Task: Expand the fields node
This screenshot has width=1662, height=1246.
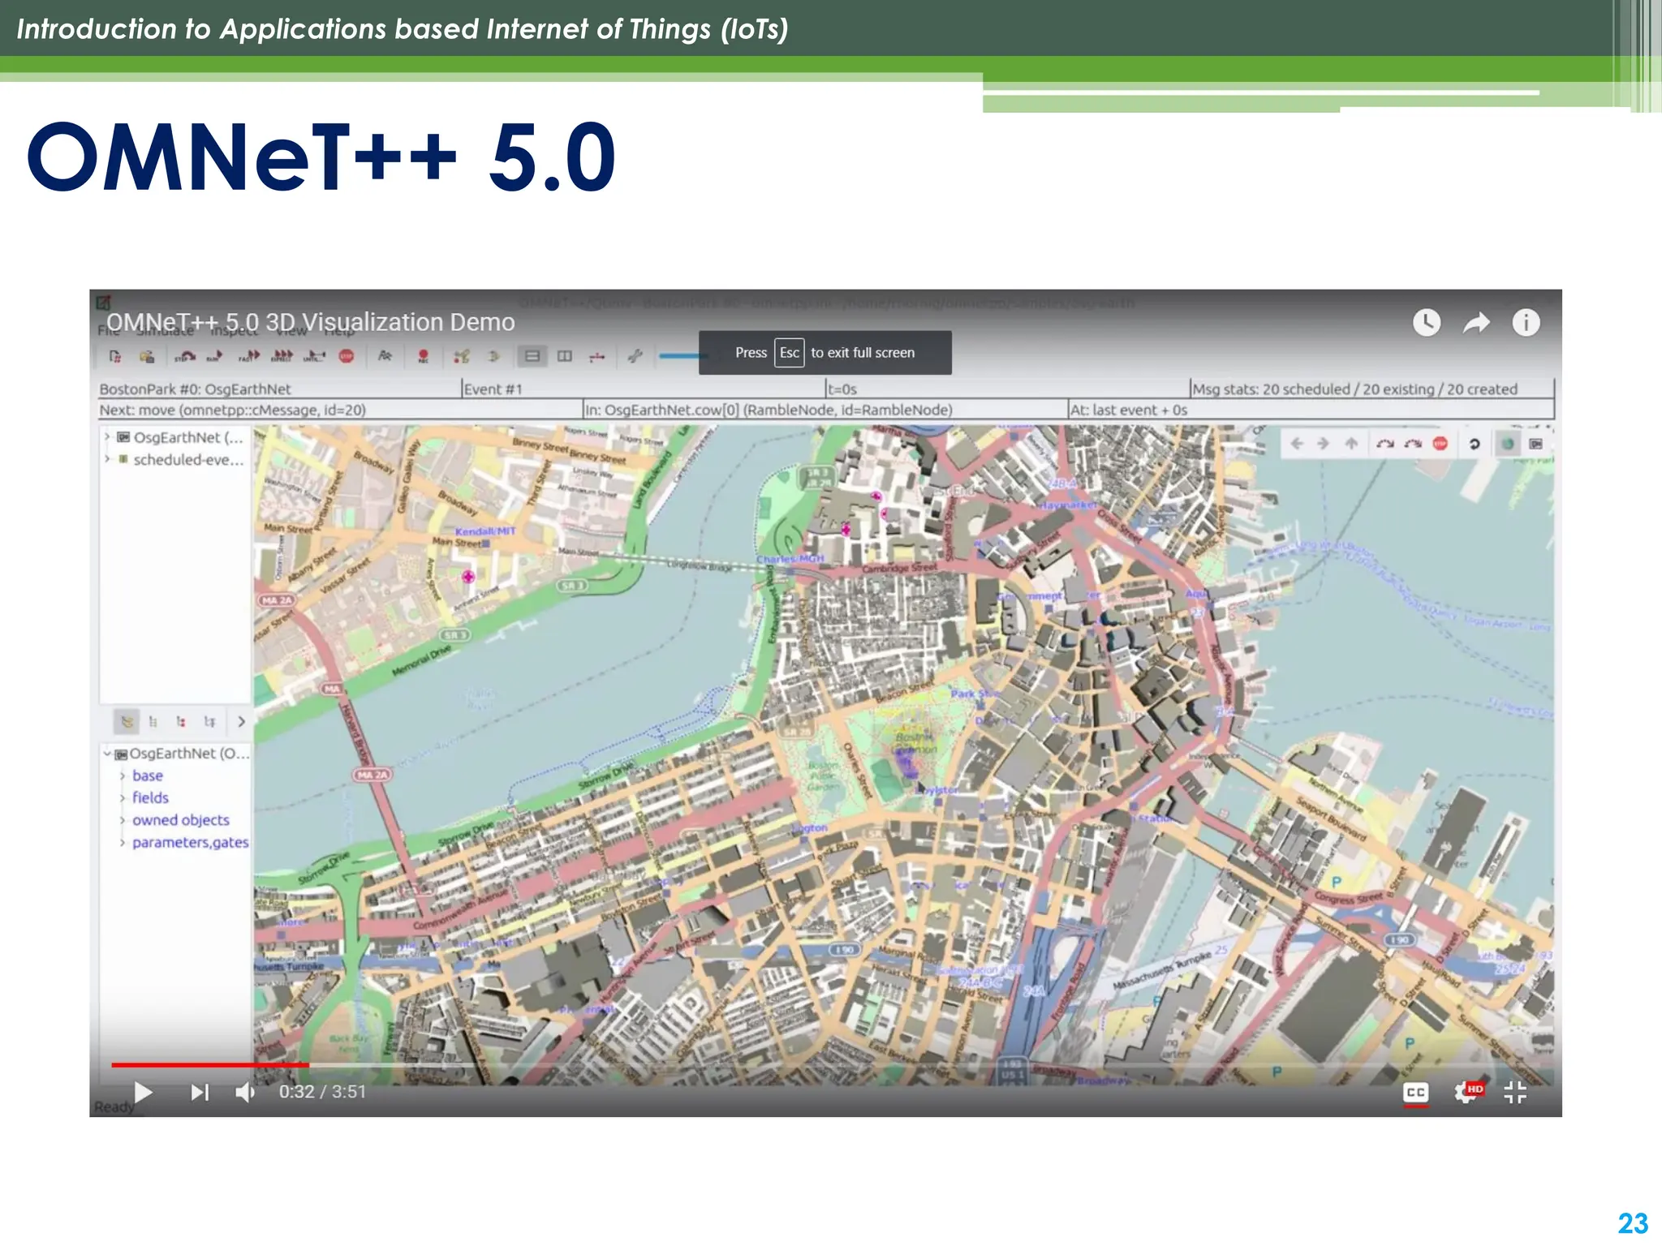Action: click(123, 798)
